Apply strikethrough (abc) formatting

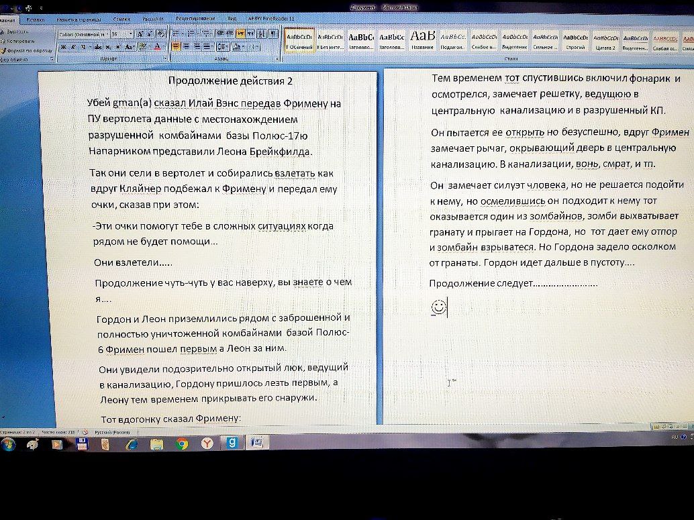(x=98, y=47)
